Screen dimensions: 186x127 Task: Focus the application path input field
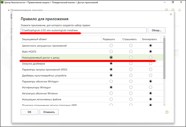coord(84,30)
